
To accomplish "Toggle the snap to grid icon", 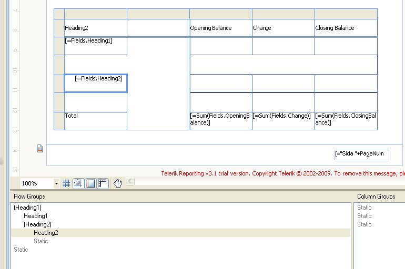I will (x=78, y=183).
